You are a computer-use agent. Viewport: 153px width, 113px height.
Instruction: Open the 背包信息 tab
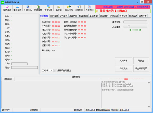[63, 16]
